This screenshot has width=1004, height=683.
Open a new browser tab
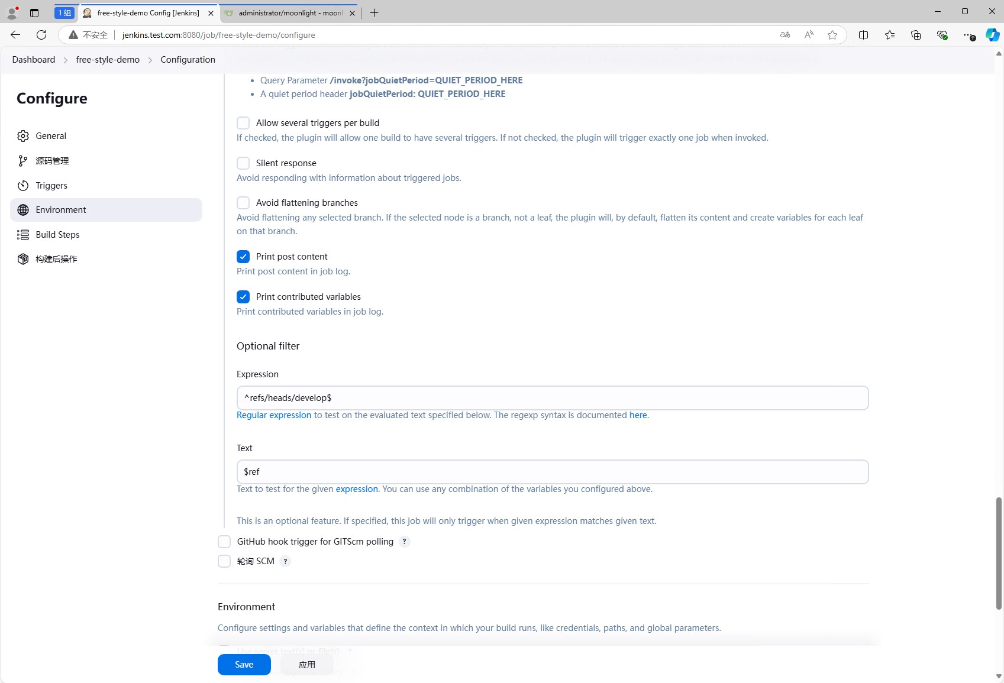374,13
